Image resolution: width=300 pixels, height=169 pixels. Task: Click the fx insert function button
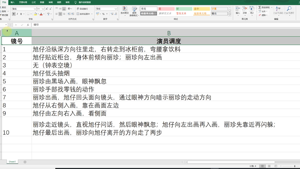[x=28, y=25]
